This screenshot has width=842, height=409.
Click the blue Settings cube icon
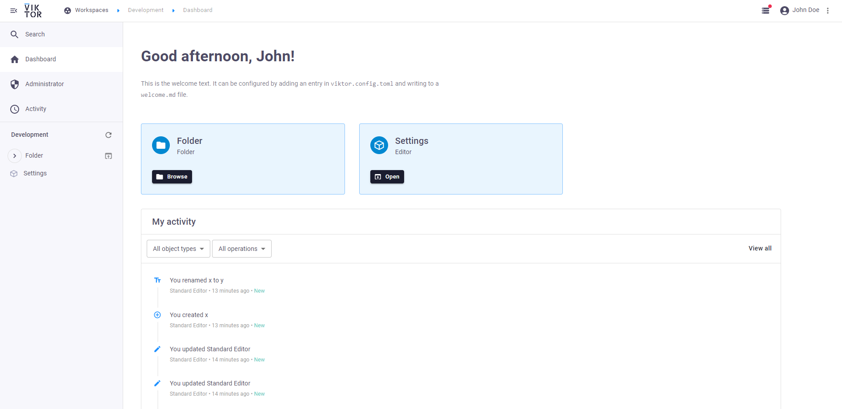coord(379,145)
